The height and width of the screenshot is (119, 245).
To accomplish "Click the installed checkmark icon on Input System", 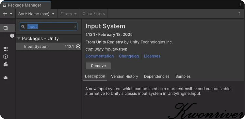I will tap(78, 46).
